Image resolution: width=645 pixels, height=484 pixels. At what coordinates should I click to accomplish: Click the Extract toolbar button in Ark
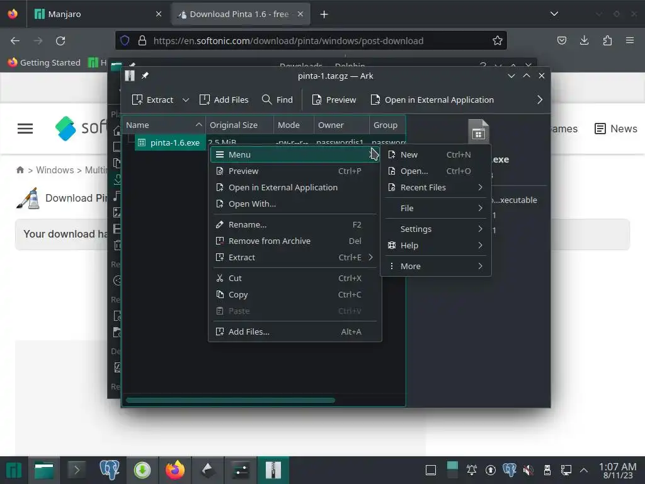coord(152,100)
